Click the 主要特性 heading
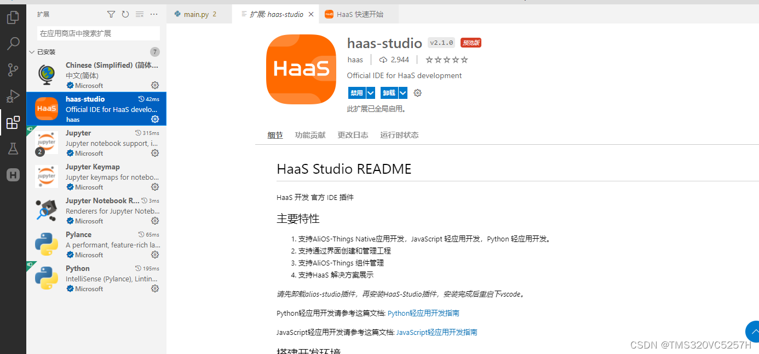The height and width of the screenshot is (354, 759). (298, 219)
